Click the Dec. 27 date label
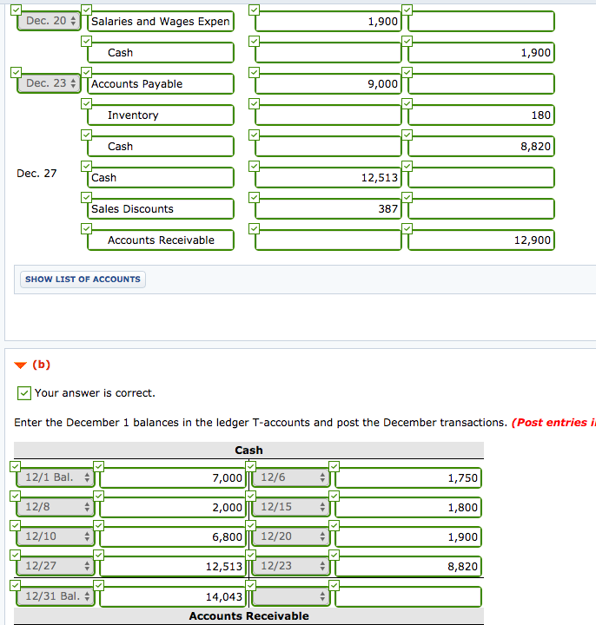This screenshot has height=625, width=596. pyautogui.click(x=36, y=174)
